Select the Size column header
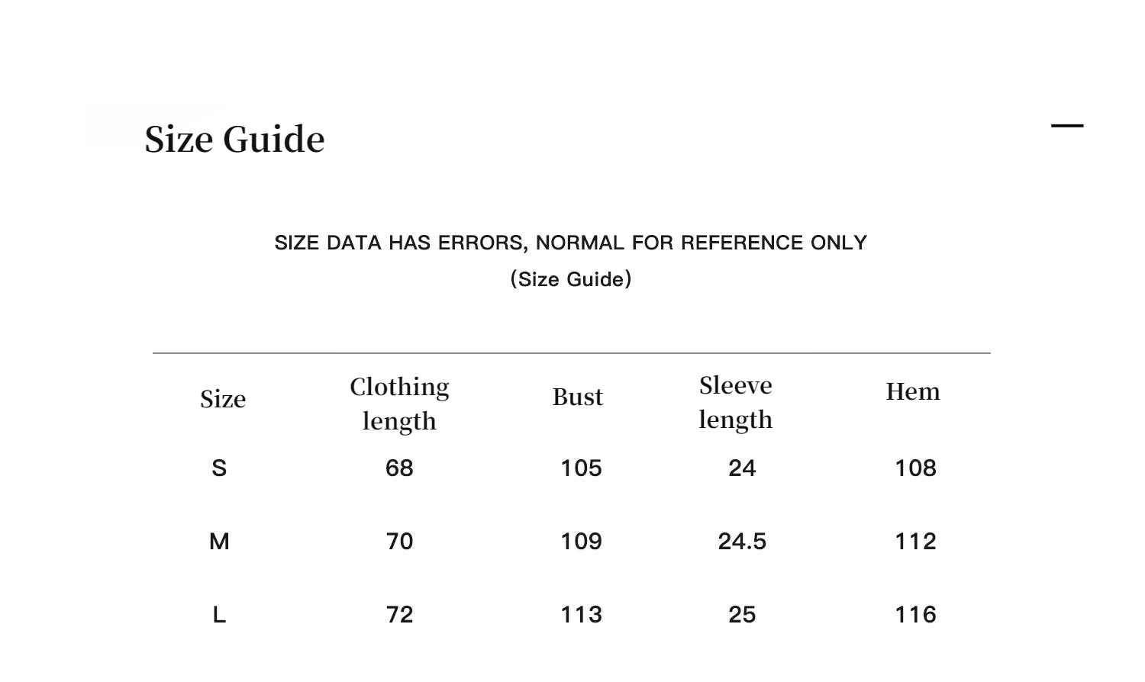Image resolution: width=1145 pixels, height=682 pixels. pyautogui.click(x=222, y=399)
